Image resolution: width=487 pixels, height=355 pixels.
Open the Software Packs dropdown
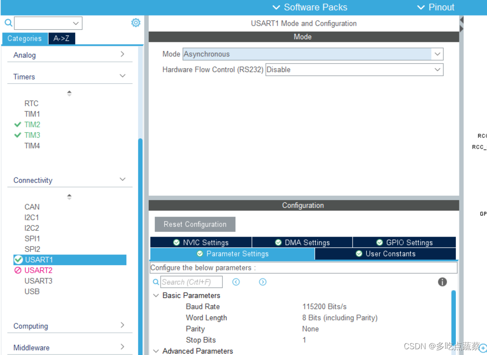pos(310,7)
